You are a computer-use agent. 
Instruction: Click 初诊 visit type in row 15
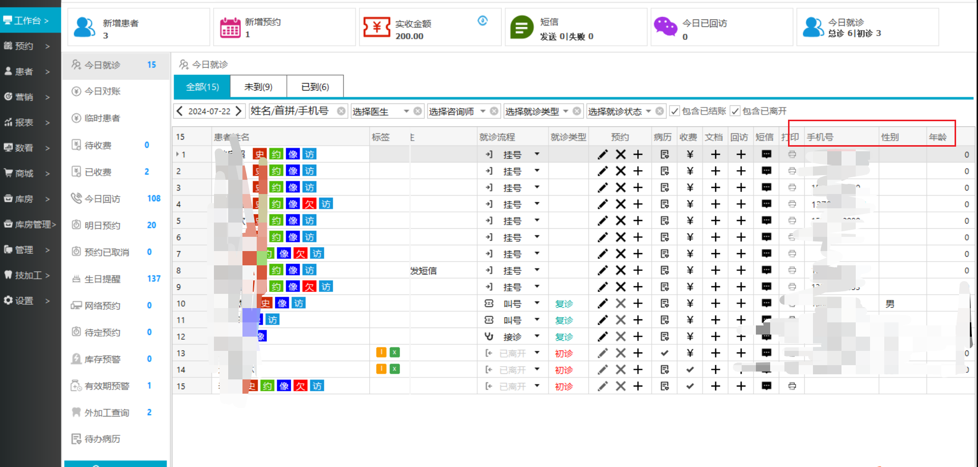tap(564, 387)
